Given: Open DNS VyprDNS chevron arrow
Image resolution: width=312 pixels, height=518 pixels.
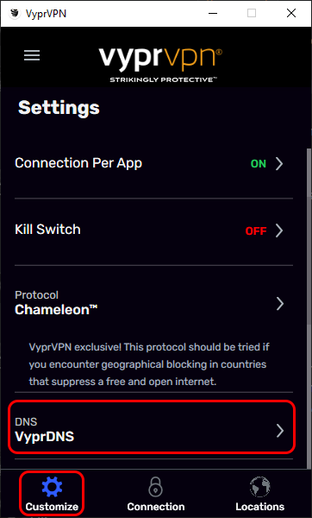Looking at the screenshot, I should point(279,431).
